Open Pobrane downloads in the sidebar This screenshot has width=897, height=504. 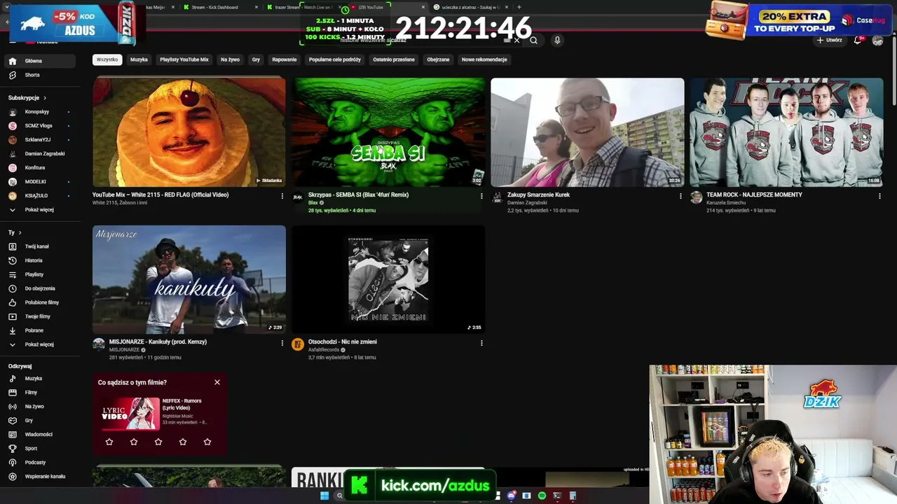pyautogui.click(x=41, y=330)
